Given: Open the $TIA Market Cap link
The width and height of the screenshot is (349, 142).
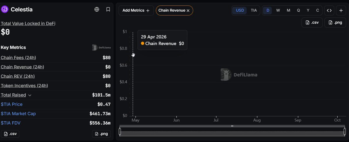Looking at the screenshot, I should coord(18,113).
